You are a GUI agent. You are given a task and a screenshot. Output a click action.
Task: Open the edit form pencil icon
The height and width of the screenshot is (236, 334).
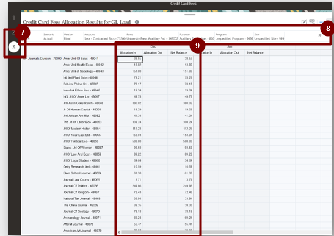pyautogui.click(x=304, y=22)
